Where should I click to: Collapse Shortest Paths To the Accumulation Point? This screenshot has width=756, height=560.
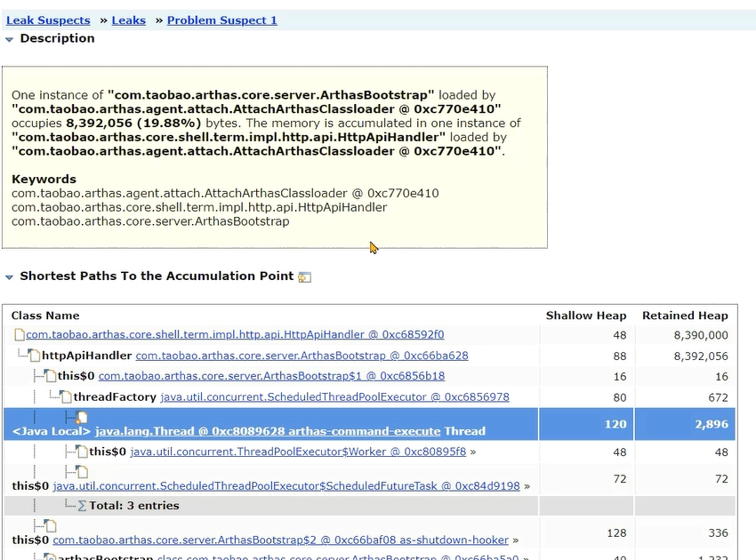tap(9, 277)
